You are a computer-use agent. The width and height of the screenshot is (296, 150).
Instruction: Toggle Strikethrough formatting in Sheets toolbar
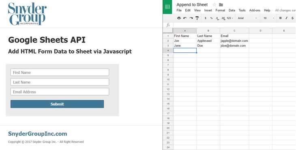click(x=292, y=18)
